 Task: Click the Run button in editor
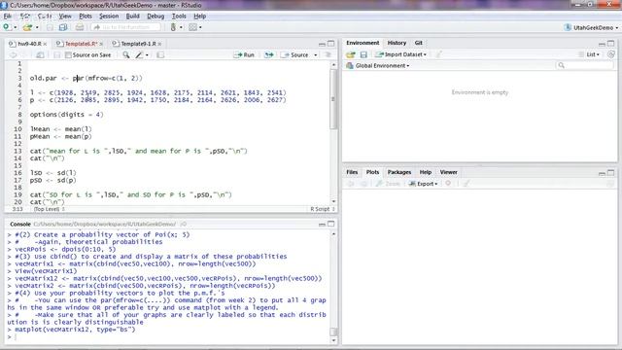244,54
